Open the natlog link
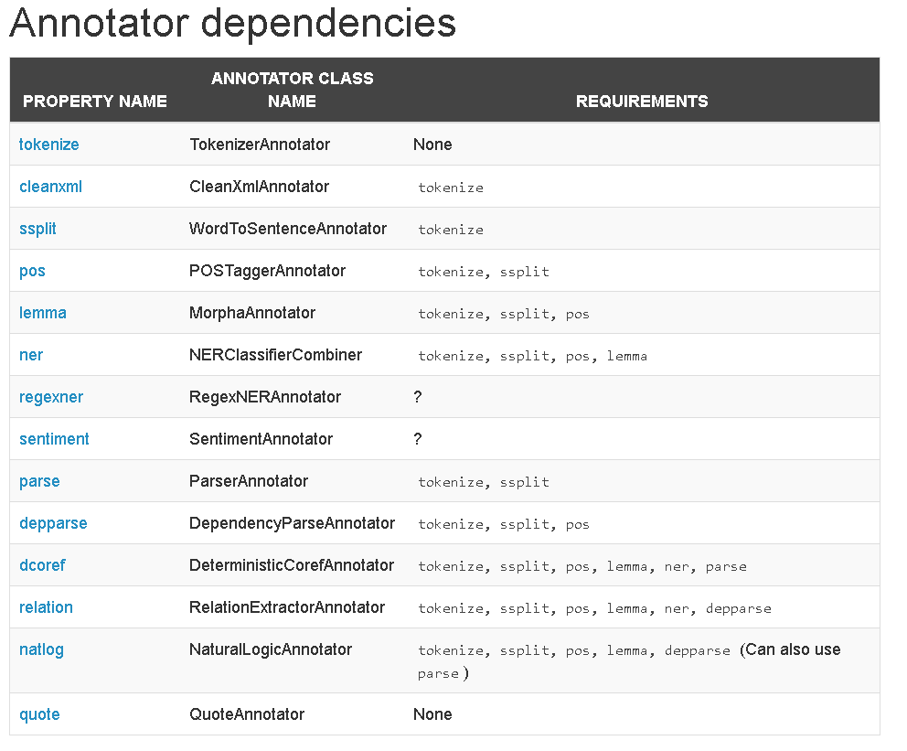The width and height of the screenshot is (907, 751). [x=42, y=649]
